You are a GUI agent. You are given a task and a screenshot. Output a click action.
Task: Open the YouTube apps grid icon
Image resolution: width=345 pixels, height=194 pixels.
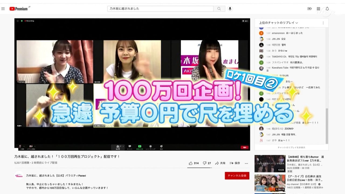pos(318,9)
